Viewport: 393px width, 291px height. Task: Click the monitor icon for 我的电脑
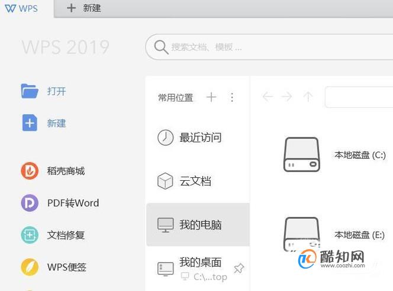165,225
